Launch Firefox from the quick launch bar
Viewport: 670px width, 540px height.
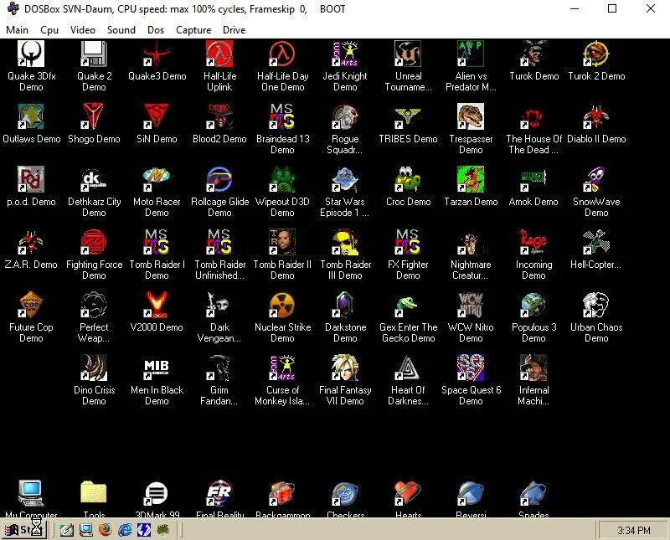[106, 530]
